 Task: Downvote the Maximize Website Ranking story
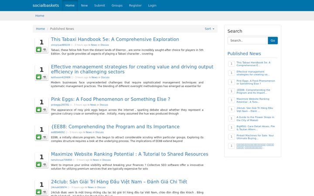[x=44, y=164]
